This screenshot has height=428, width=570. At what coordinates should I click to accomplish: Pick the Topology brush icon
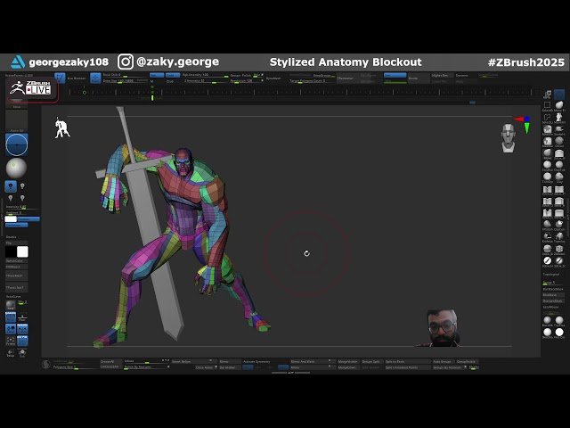click(559, 235)
